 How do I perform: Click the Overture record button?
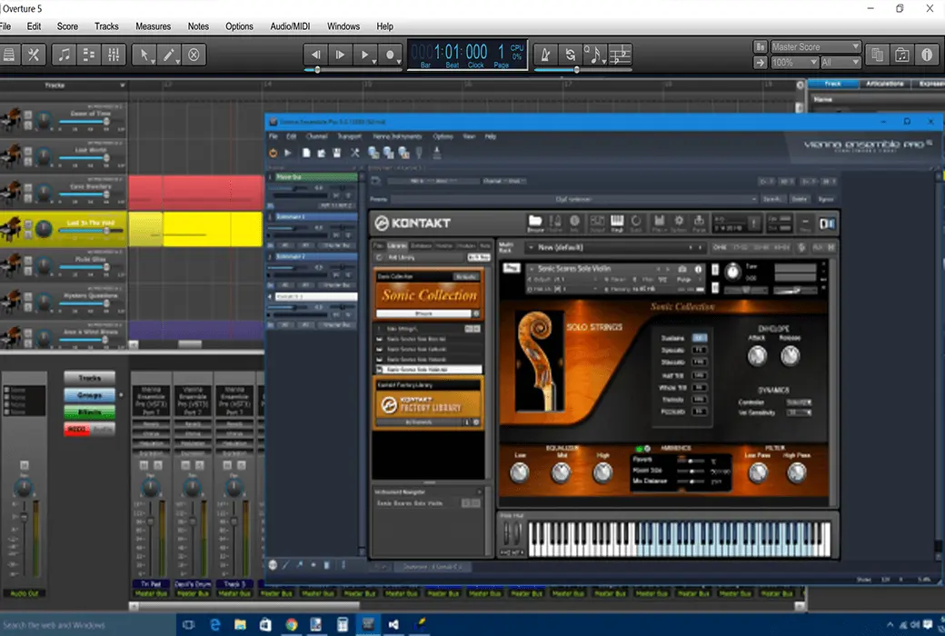[x=389, y=55]
